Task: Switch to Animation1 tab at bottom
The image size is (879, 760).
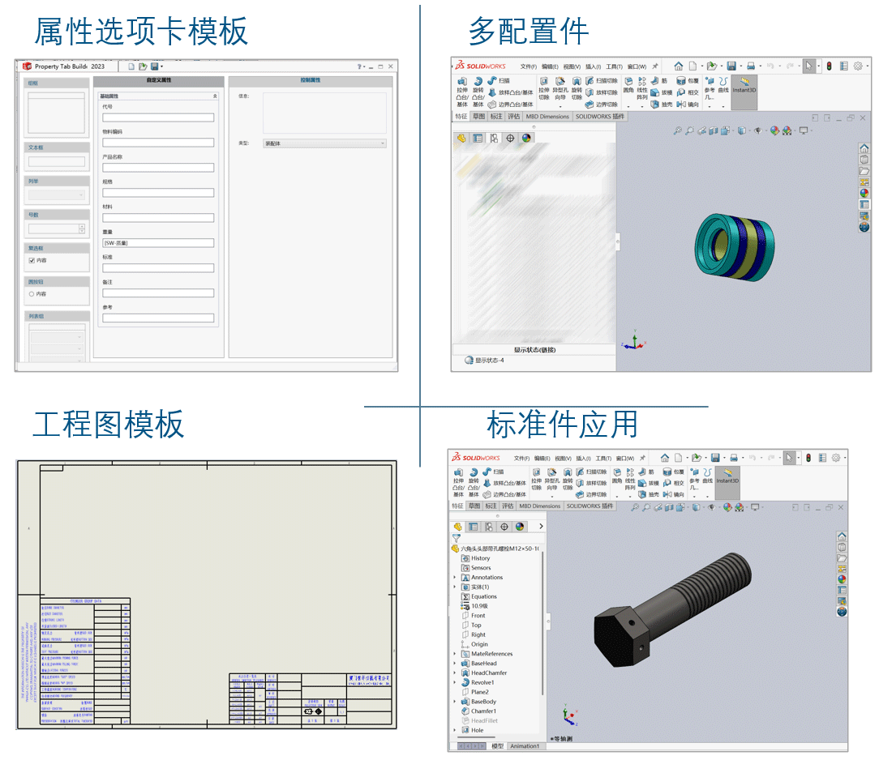Action: [x=525, y=746]
